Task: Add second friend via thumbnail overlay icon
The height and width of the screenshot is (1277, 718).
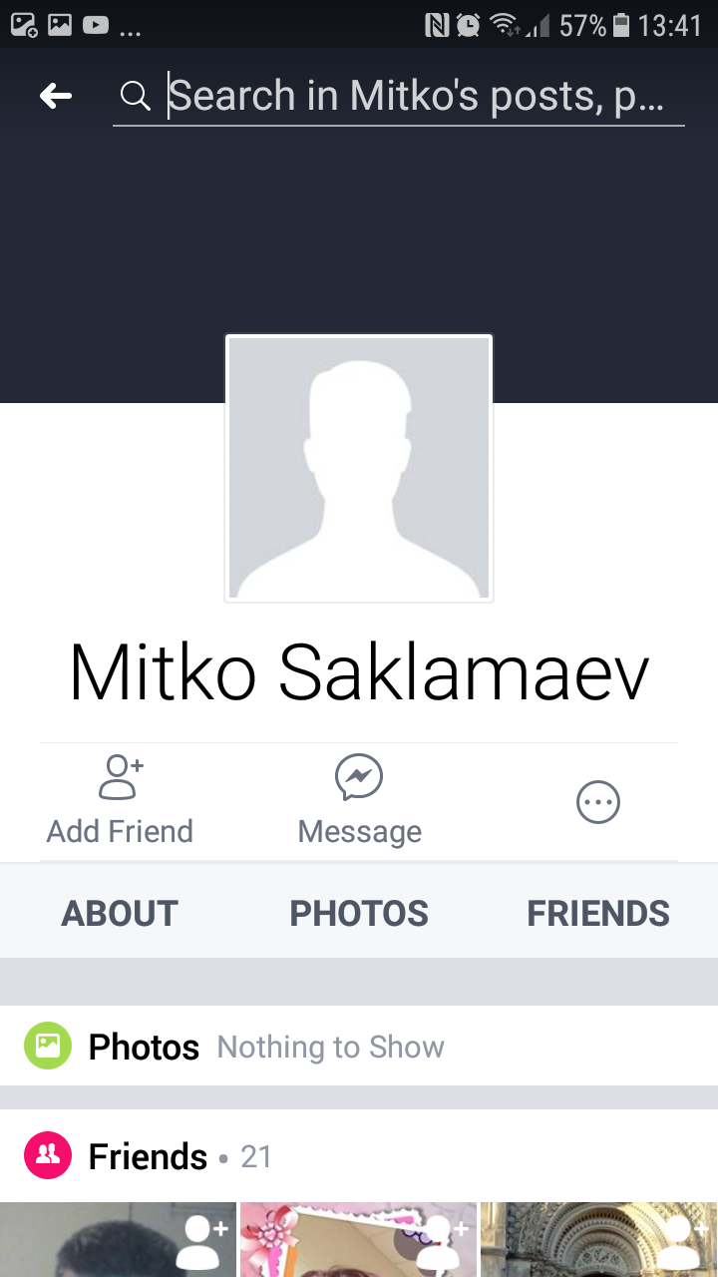Action: 441,1241
